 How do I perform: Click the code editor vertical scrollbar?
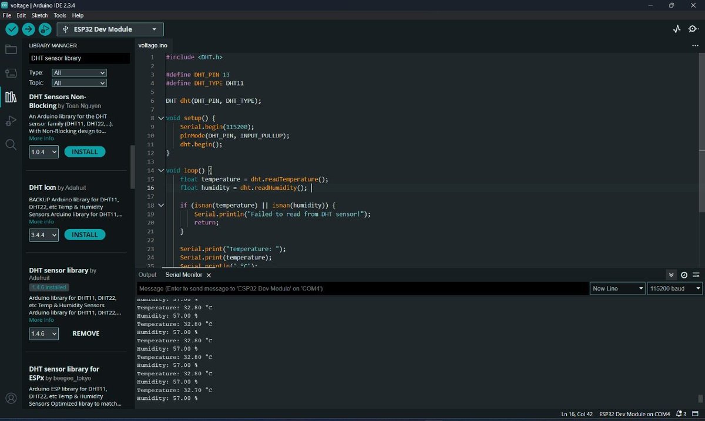pos(702,132)
